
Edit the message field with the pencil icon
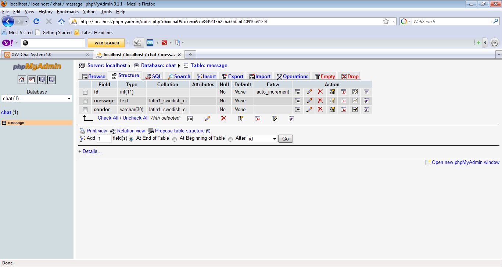309,100
